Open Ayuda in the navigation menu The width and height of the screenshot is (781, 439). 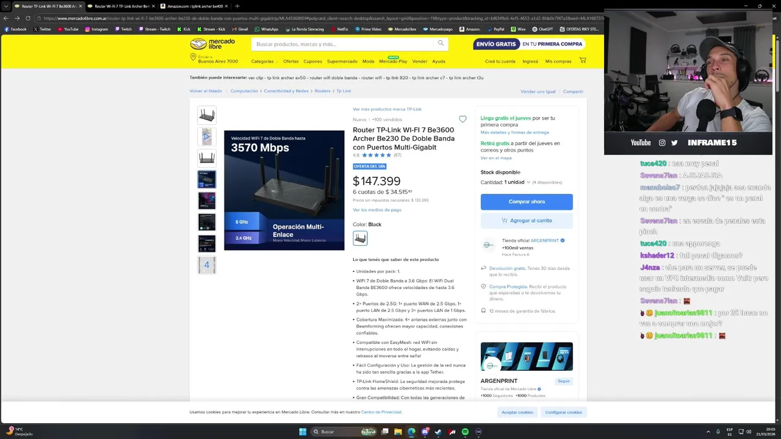coord(439,61)
